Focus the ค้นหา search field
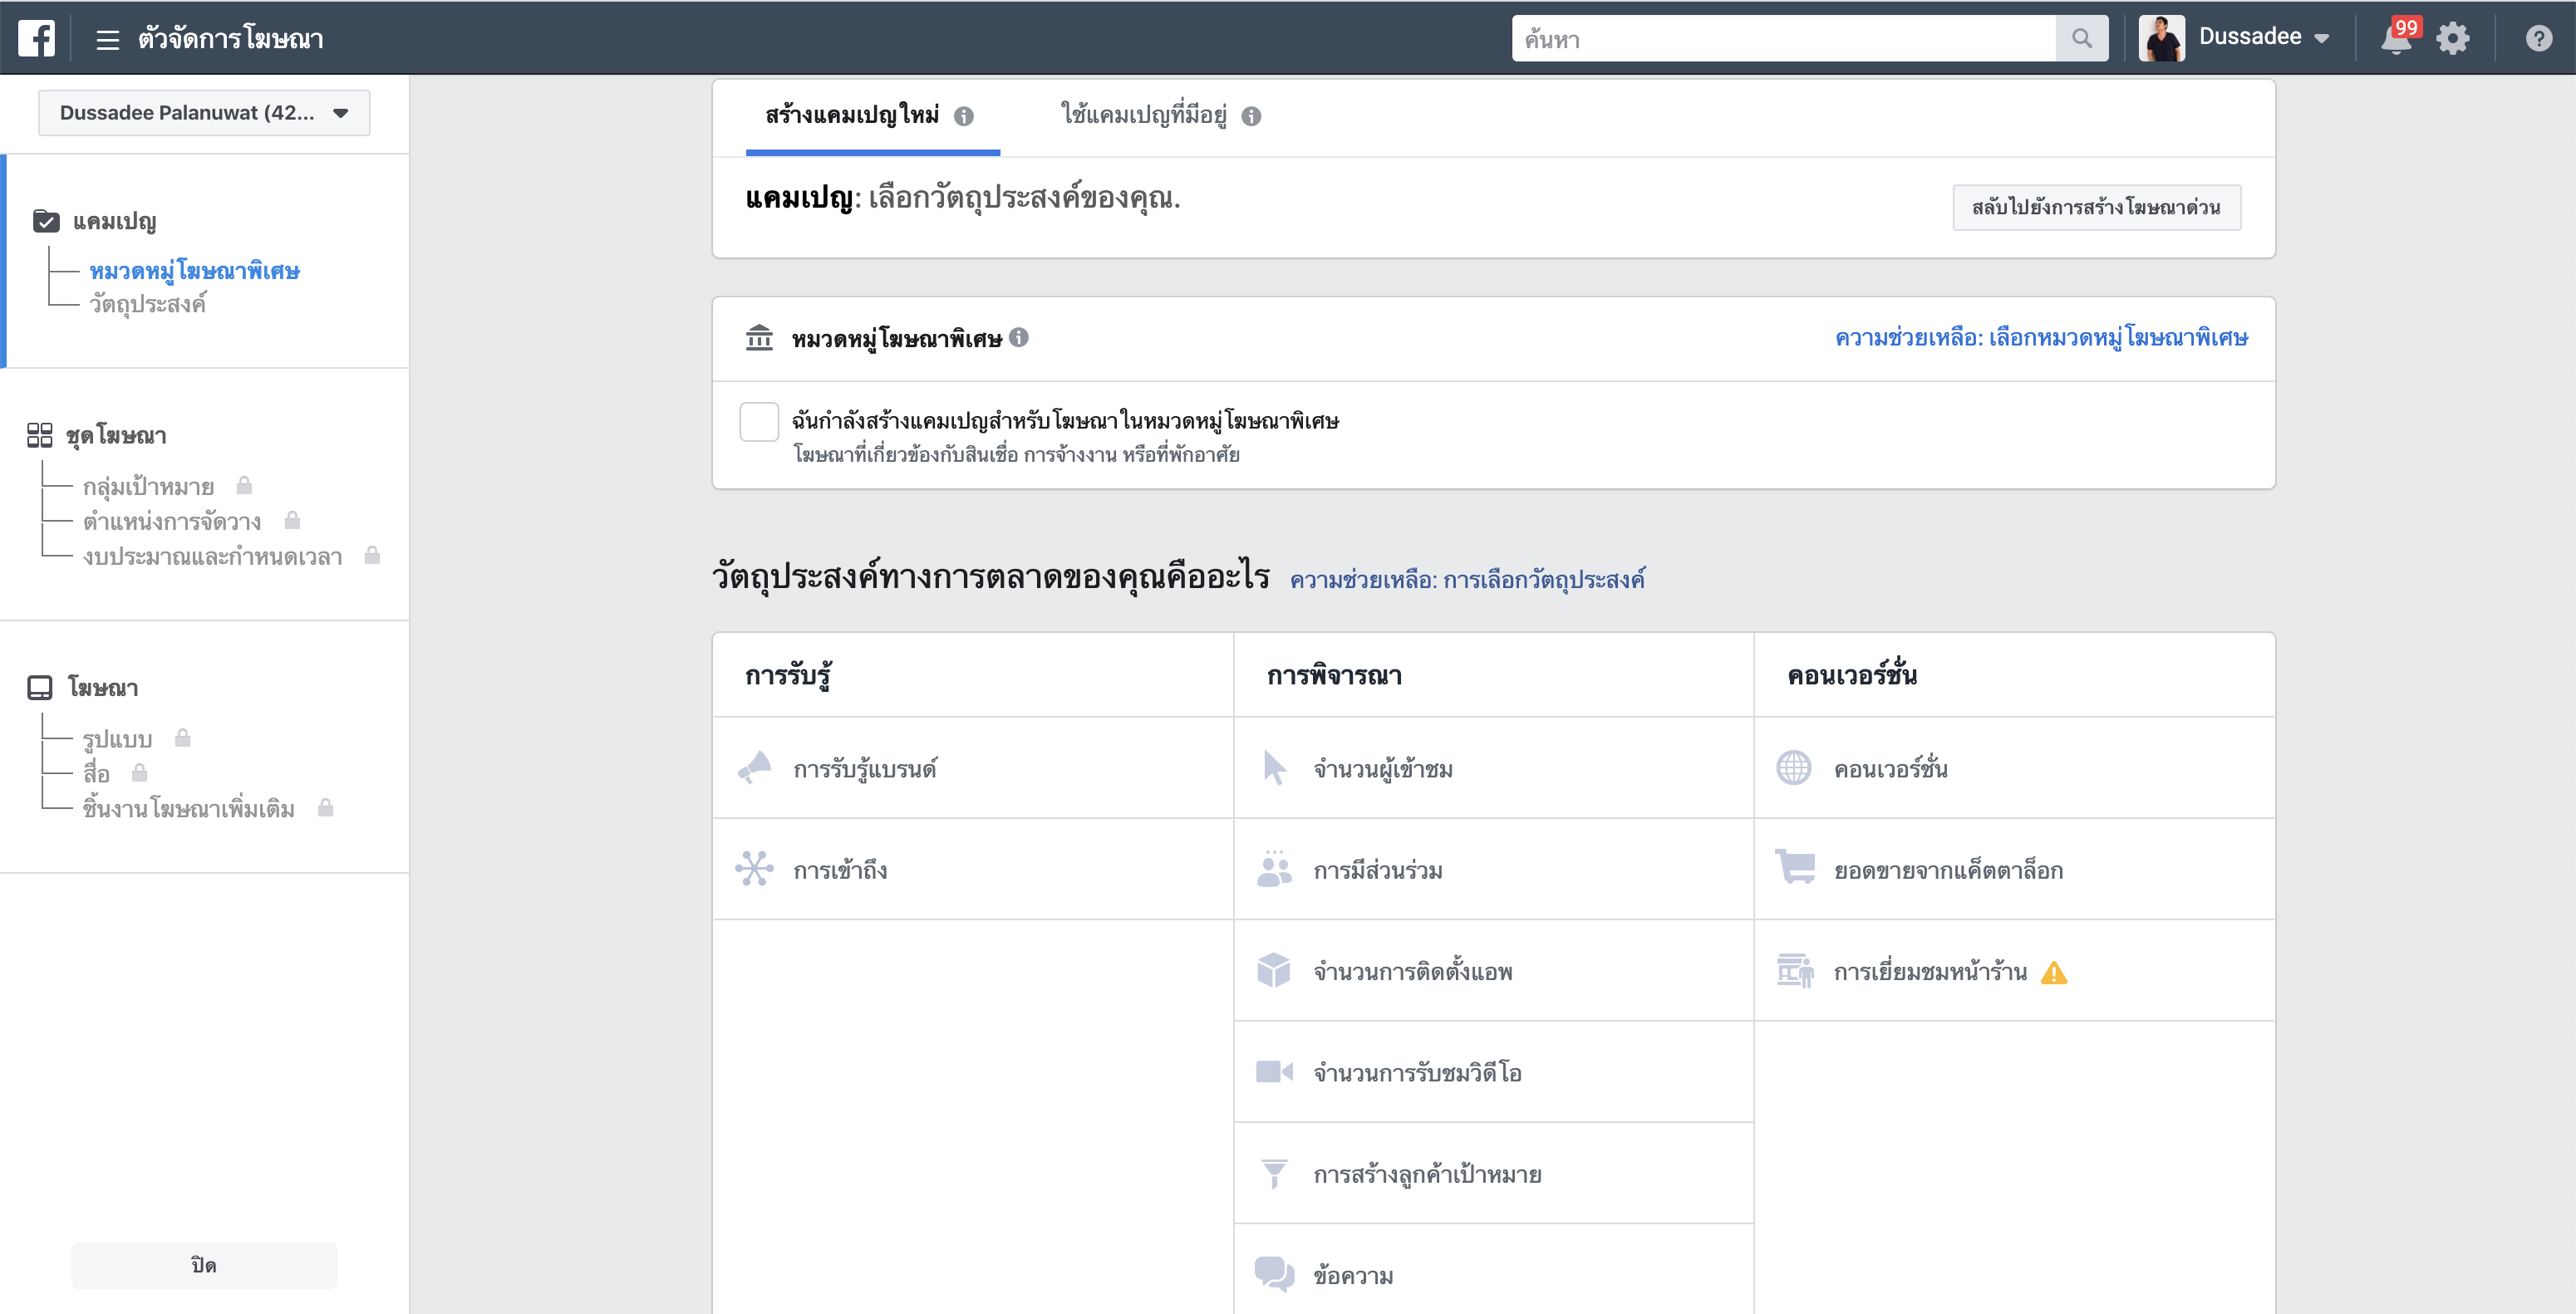The height and width of the screenshot is (1314, 2576). [1783, 38]
